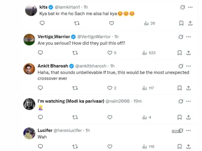The height and width of the screenshot is (151, 202).
Task: Like Ankit Bharosh's reply
Action: tap(110, 88)
